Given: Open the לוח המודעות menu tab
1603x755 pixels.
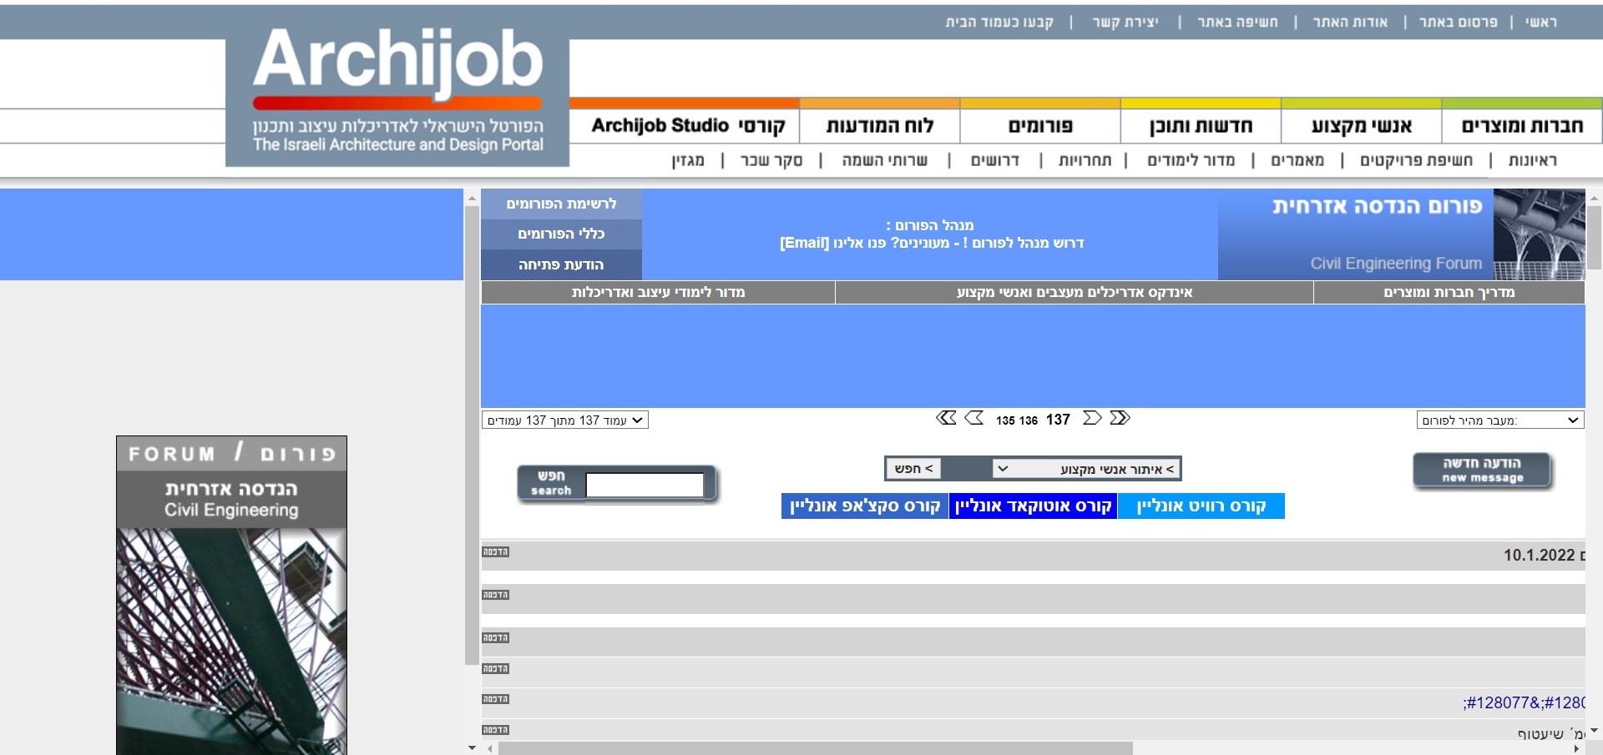Looking at the screenshot, I should tap(880, 126).
